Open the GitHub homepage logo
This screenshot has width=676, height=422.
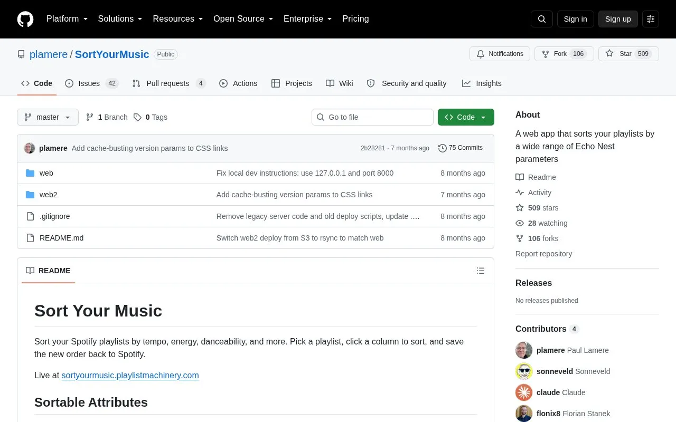coord(25,19)
